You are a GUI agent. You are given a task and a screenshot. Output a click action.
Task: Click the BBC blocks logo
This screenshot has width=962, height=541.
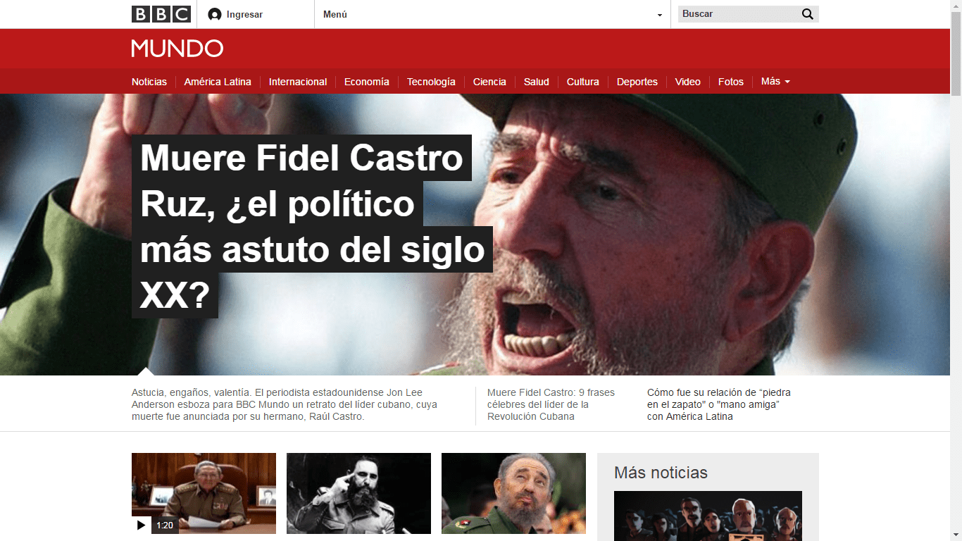161,13
